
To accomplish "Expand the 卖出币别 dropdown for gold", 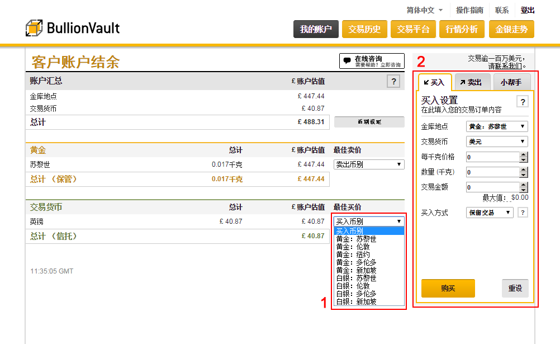I will pyautogui.click(x=369, y=164).
